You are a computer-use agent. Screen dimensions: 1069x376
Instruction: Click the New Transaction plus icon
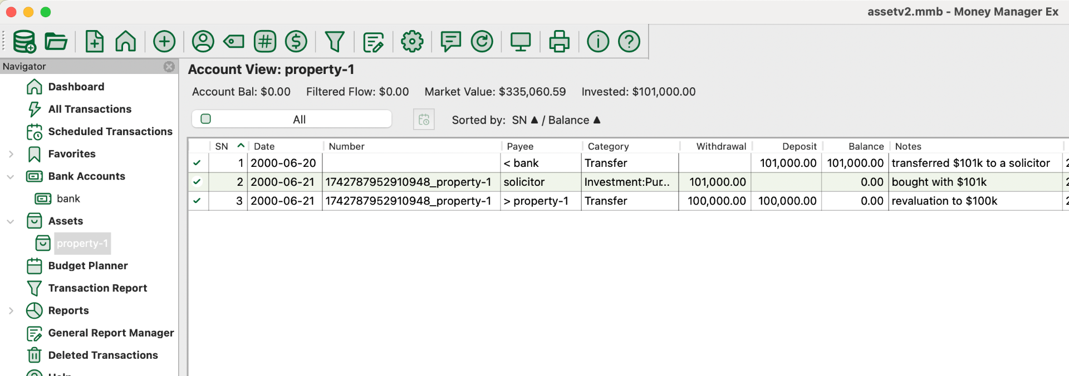click(164, 41)
